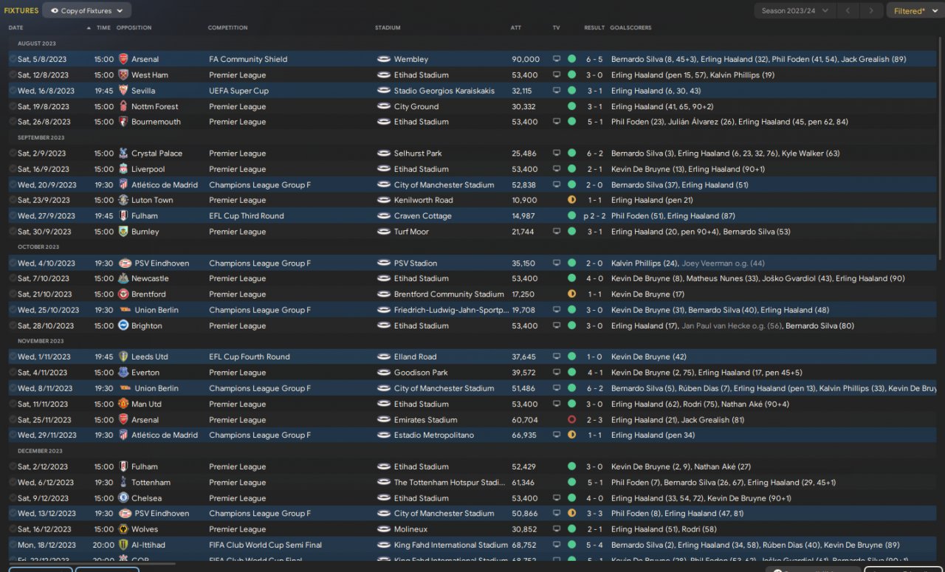Open the UEFA Super Cup competition link

coord(238,91)
